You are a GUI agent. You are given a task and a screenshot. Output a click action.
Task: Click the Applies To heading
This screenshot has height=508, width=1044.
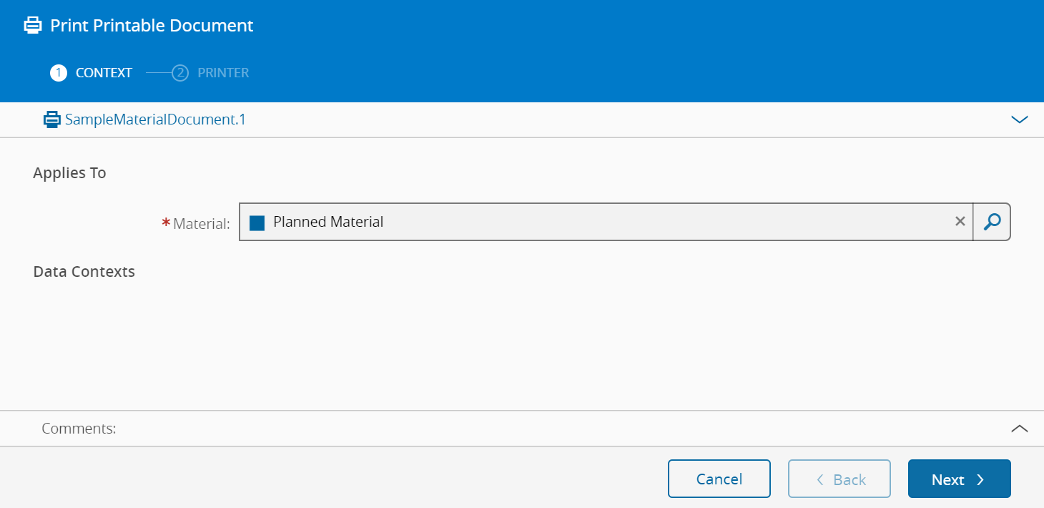point(69,173)
